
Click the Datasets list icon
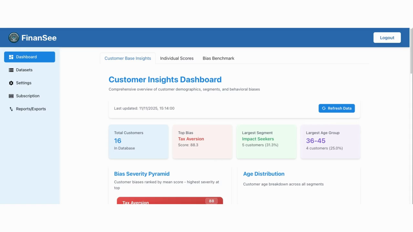point(11,70)
